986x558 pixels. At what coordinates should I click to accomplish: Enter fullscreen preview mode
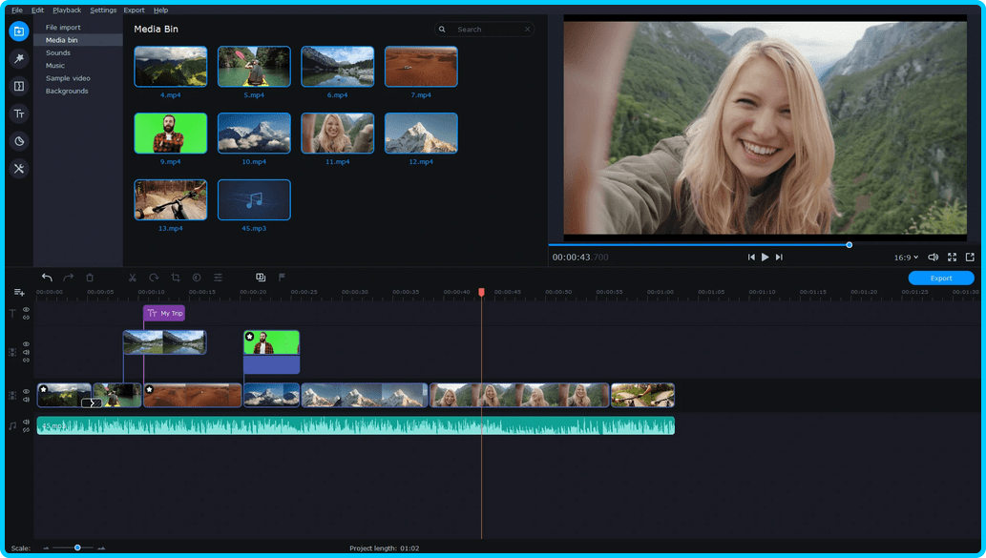[952, 257]
